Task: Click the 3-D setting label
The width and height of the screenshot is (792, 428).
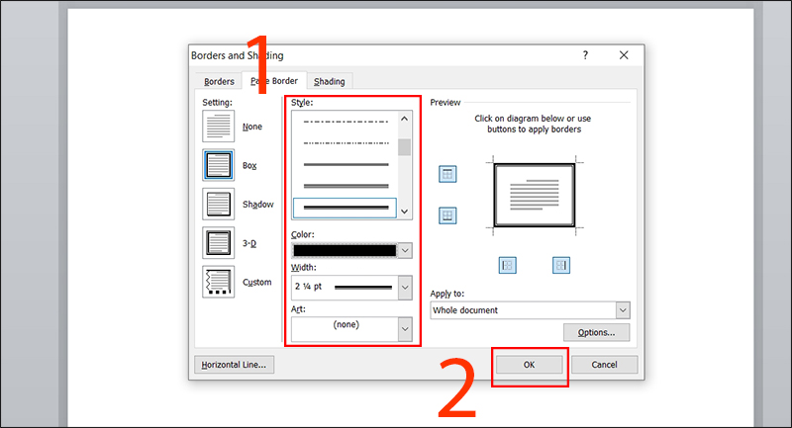Action: pyautogui.click(x=249, y=243)
